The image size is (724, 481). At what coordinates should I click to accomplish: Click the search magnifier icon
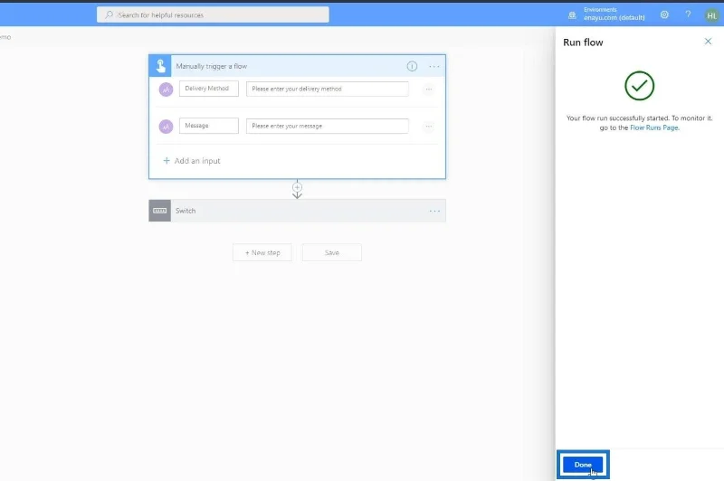[109, 14]
